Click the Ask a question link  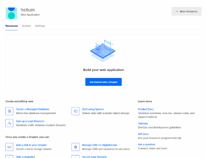point(147,144)
